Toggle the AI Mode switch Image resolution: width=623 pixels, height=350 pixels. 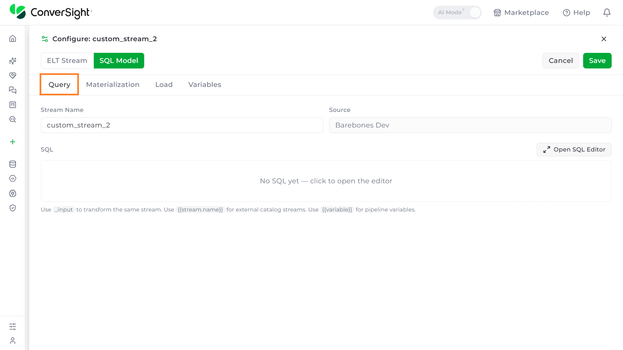click(457, 13)
